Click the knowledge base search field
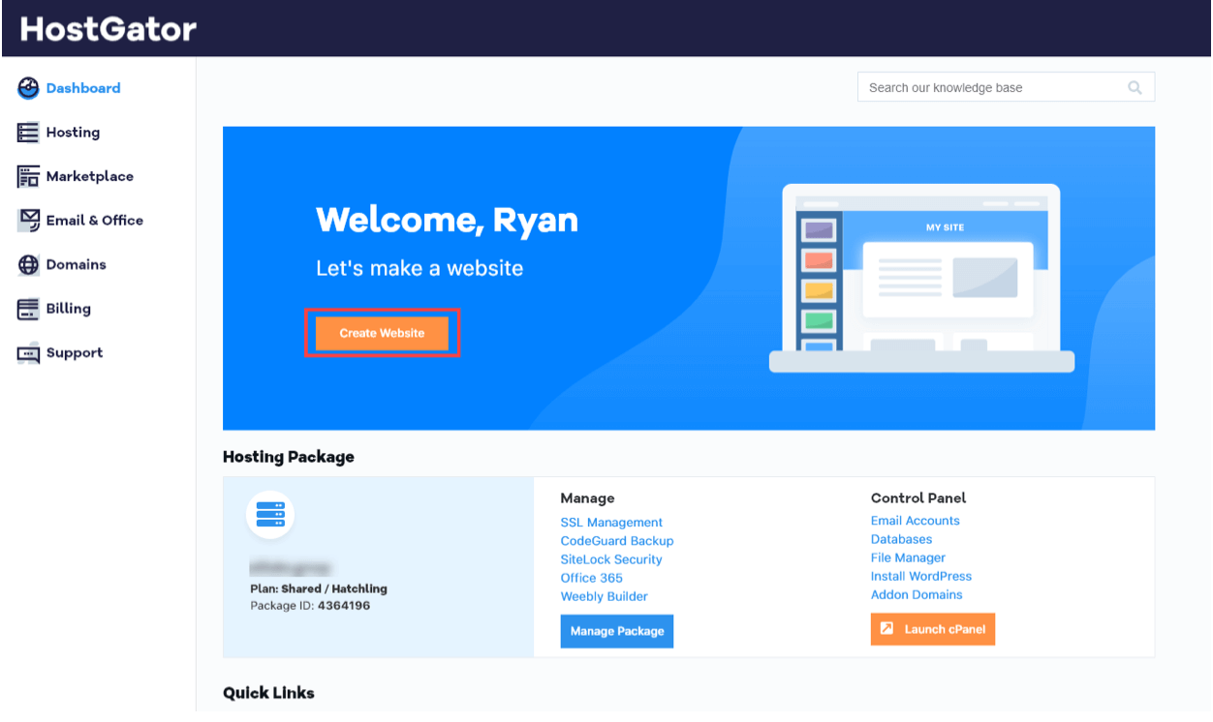This screenshot has height=722, width=1213. click(x=988, y=87)
